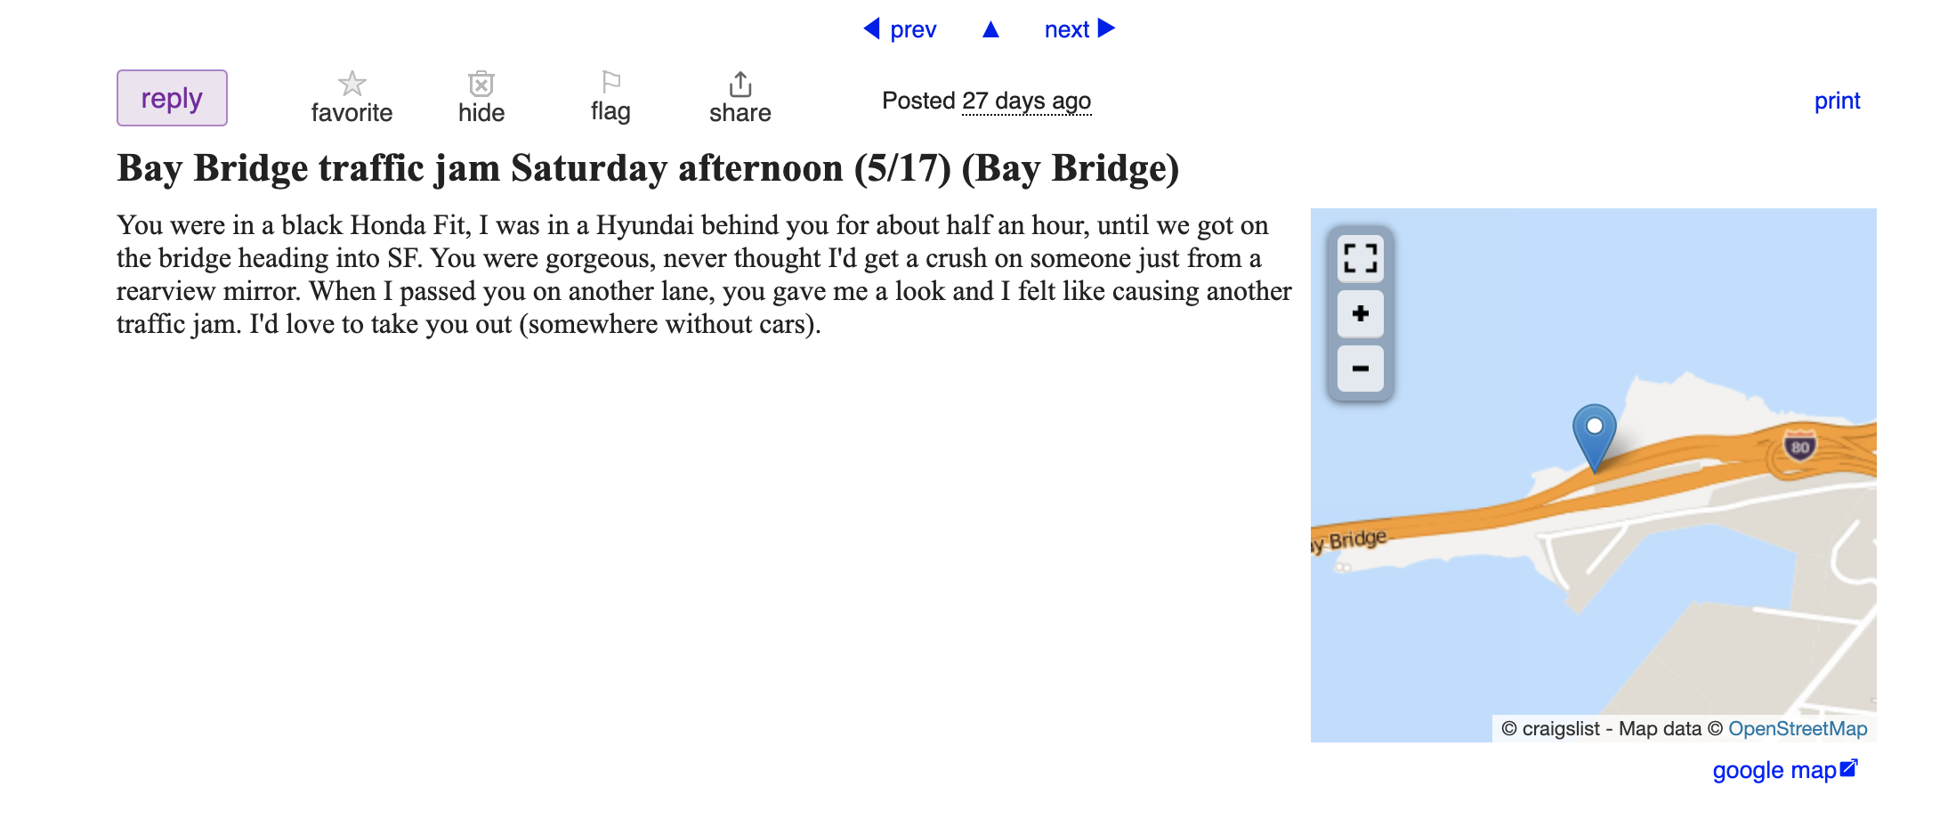
Task: Click the up triangle to return to listings
Action: [x=990, y=29]
